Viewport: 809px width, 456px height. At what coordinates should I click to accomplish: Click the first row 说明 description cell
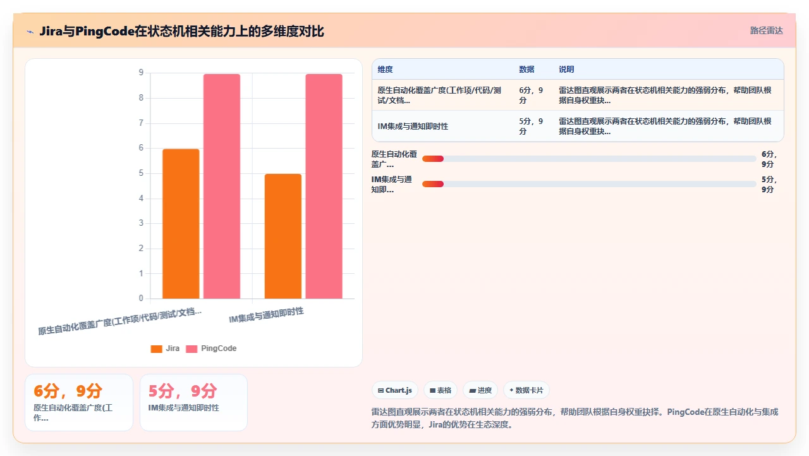667,96
